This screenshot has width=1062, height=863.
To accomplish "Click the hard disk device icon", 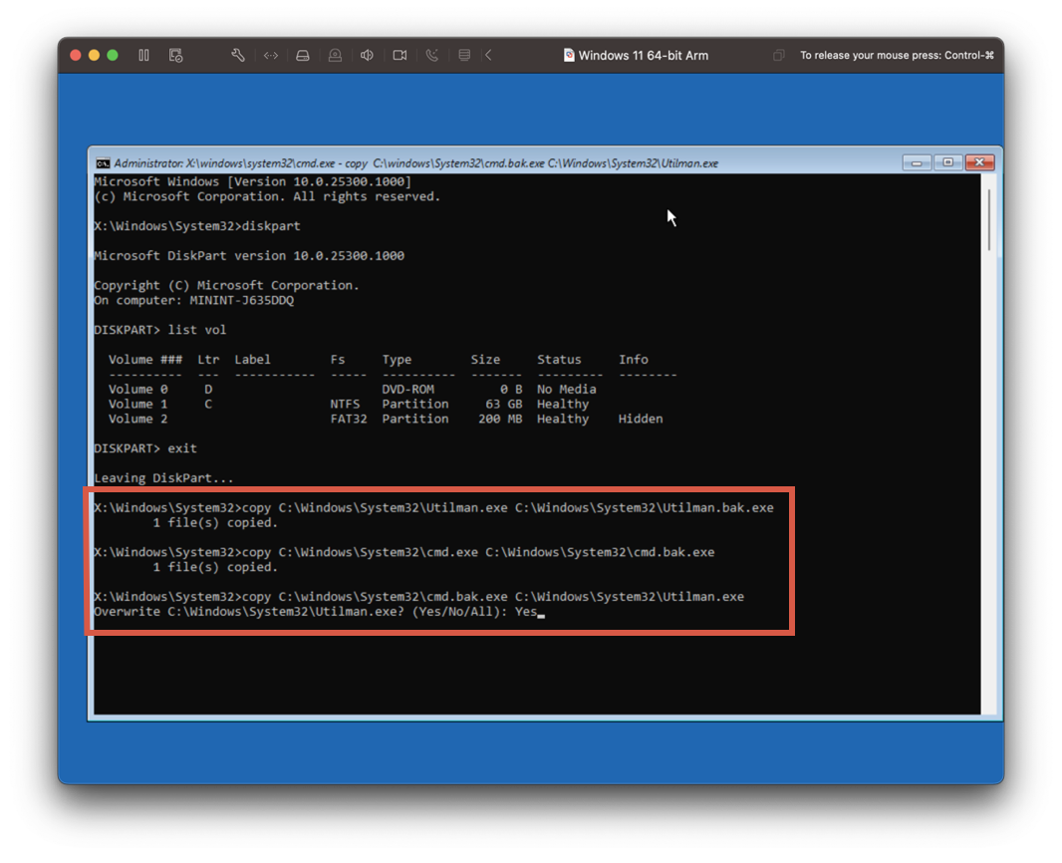I will coord(303,56).
